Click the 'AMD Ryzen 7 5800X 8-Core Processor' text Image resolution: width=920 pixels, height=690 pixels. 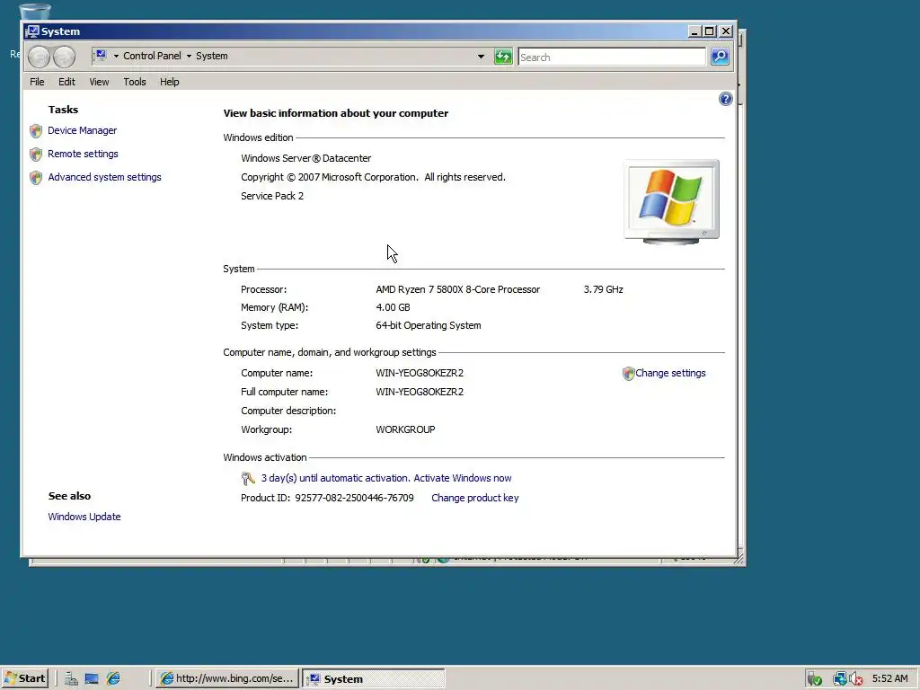click(457, 290)
